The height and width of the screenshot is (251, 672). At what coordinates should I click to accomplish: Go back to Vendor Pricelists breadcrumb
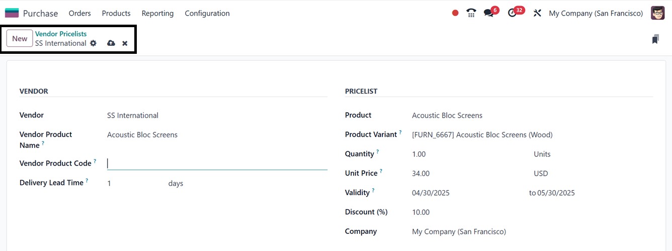(x=61, y=34)
